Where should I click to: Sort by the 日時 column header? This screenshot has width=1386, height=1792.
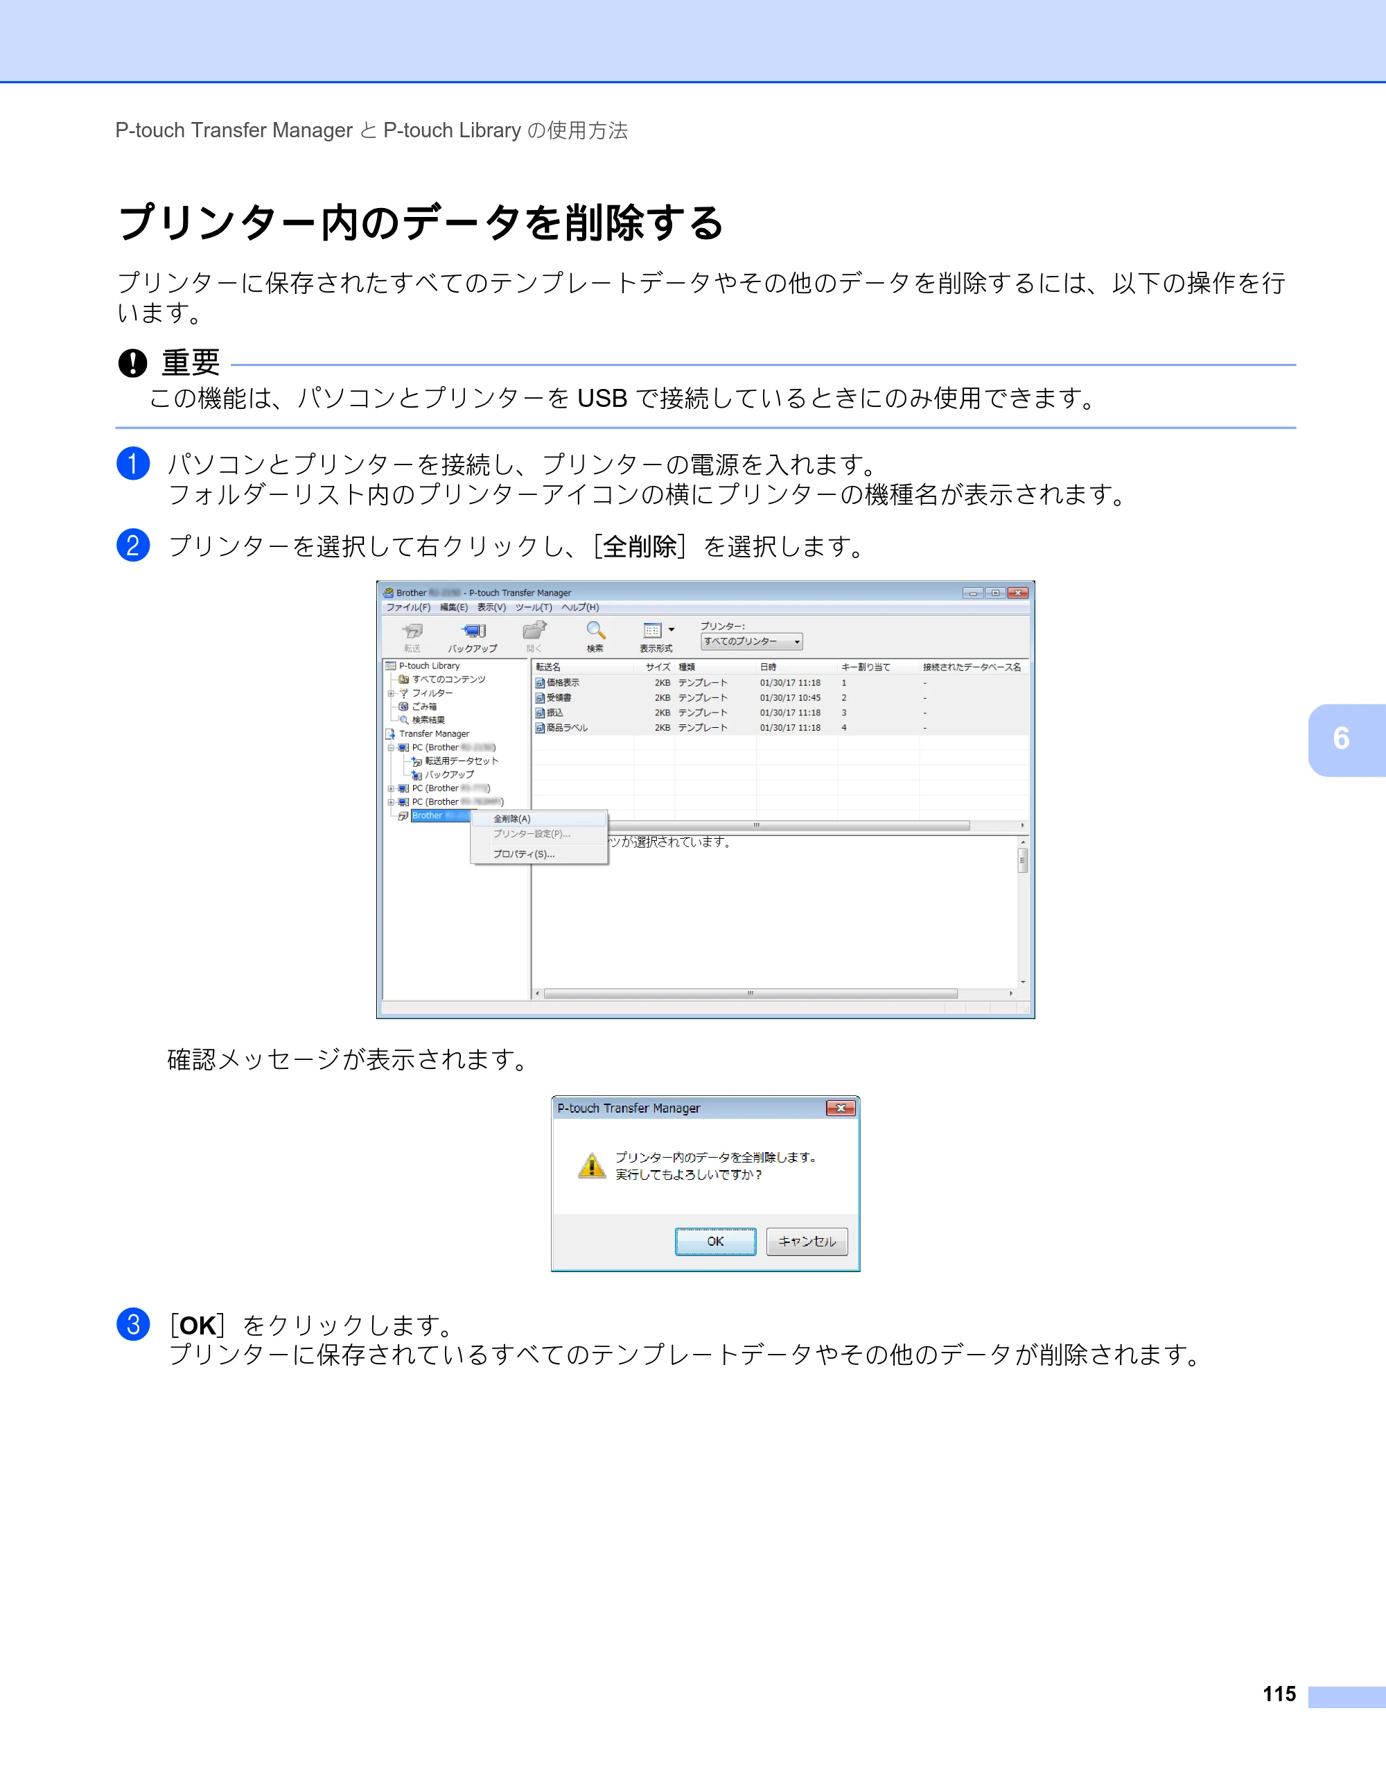point(796,667)
